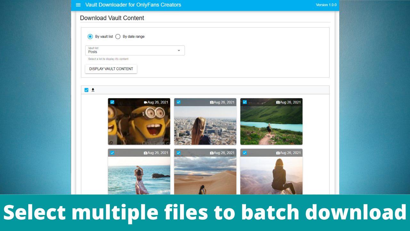The height and width of the screenshot is (231, 410).
Task: Click the camera icon on the mountain lake thumbnail
Action: tap(278, 102)
